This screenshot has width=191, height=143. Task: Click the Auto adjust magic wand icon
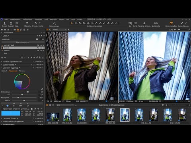click(x=54, y=23)
